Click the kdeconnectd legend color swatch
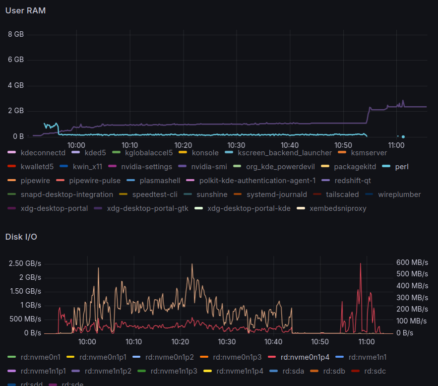438x386 pixels. pos(12,153)
